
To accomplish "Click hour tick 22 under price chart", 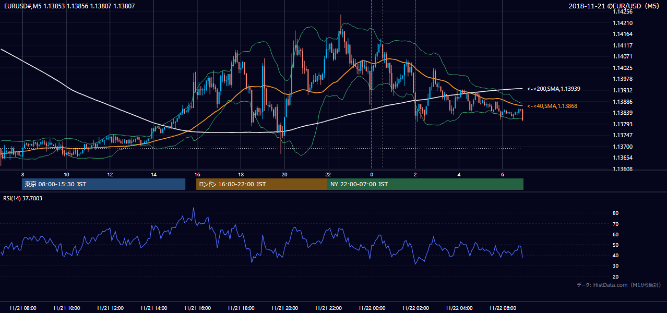I will click(x=328, y=174).
